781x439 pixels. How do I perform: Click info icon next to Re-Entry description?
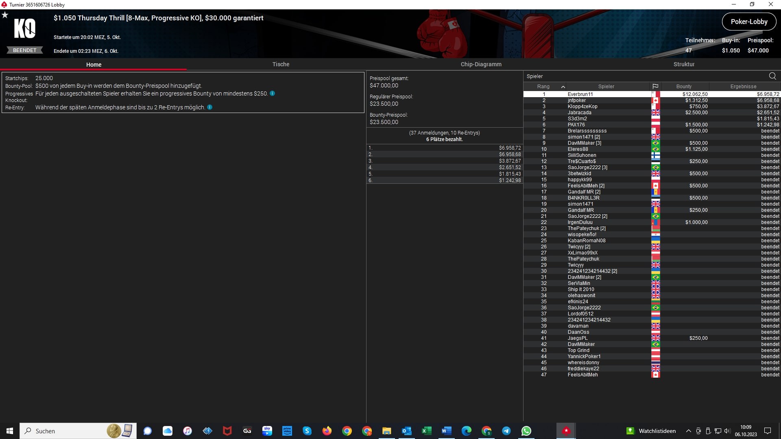pyautogui.click(x=210, y=107)
